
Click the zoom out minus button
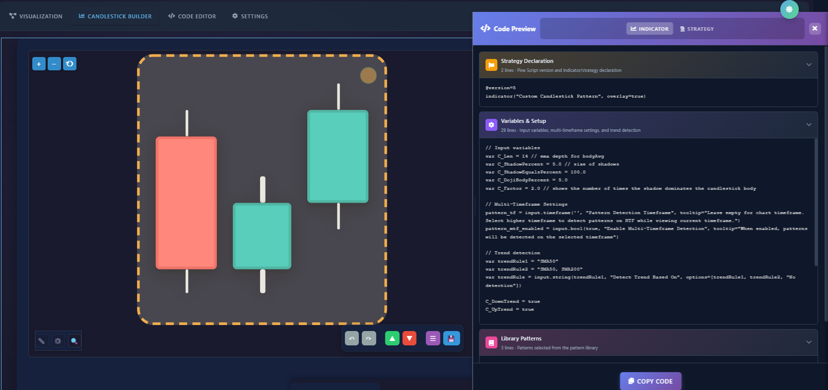pos(54,64)
